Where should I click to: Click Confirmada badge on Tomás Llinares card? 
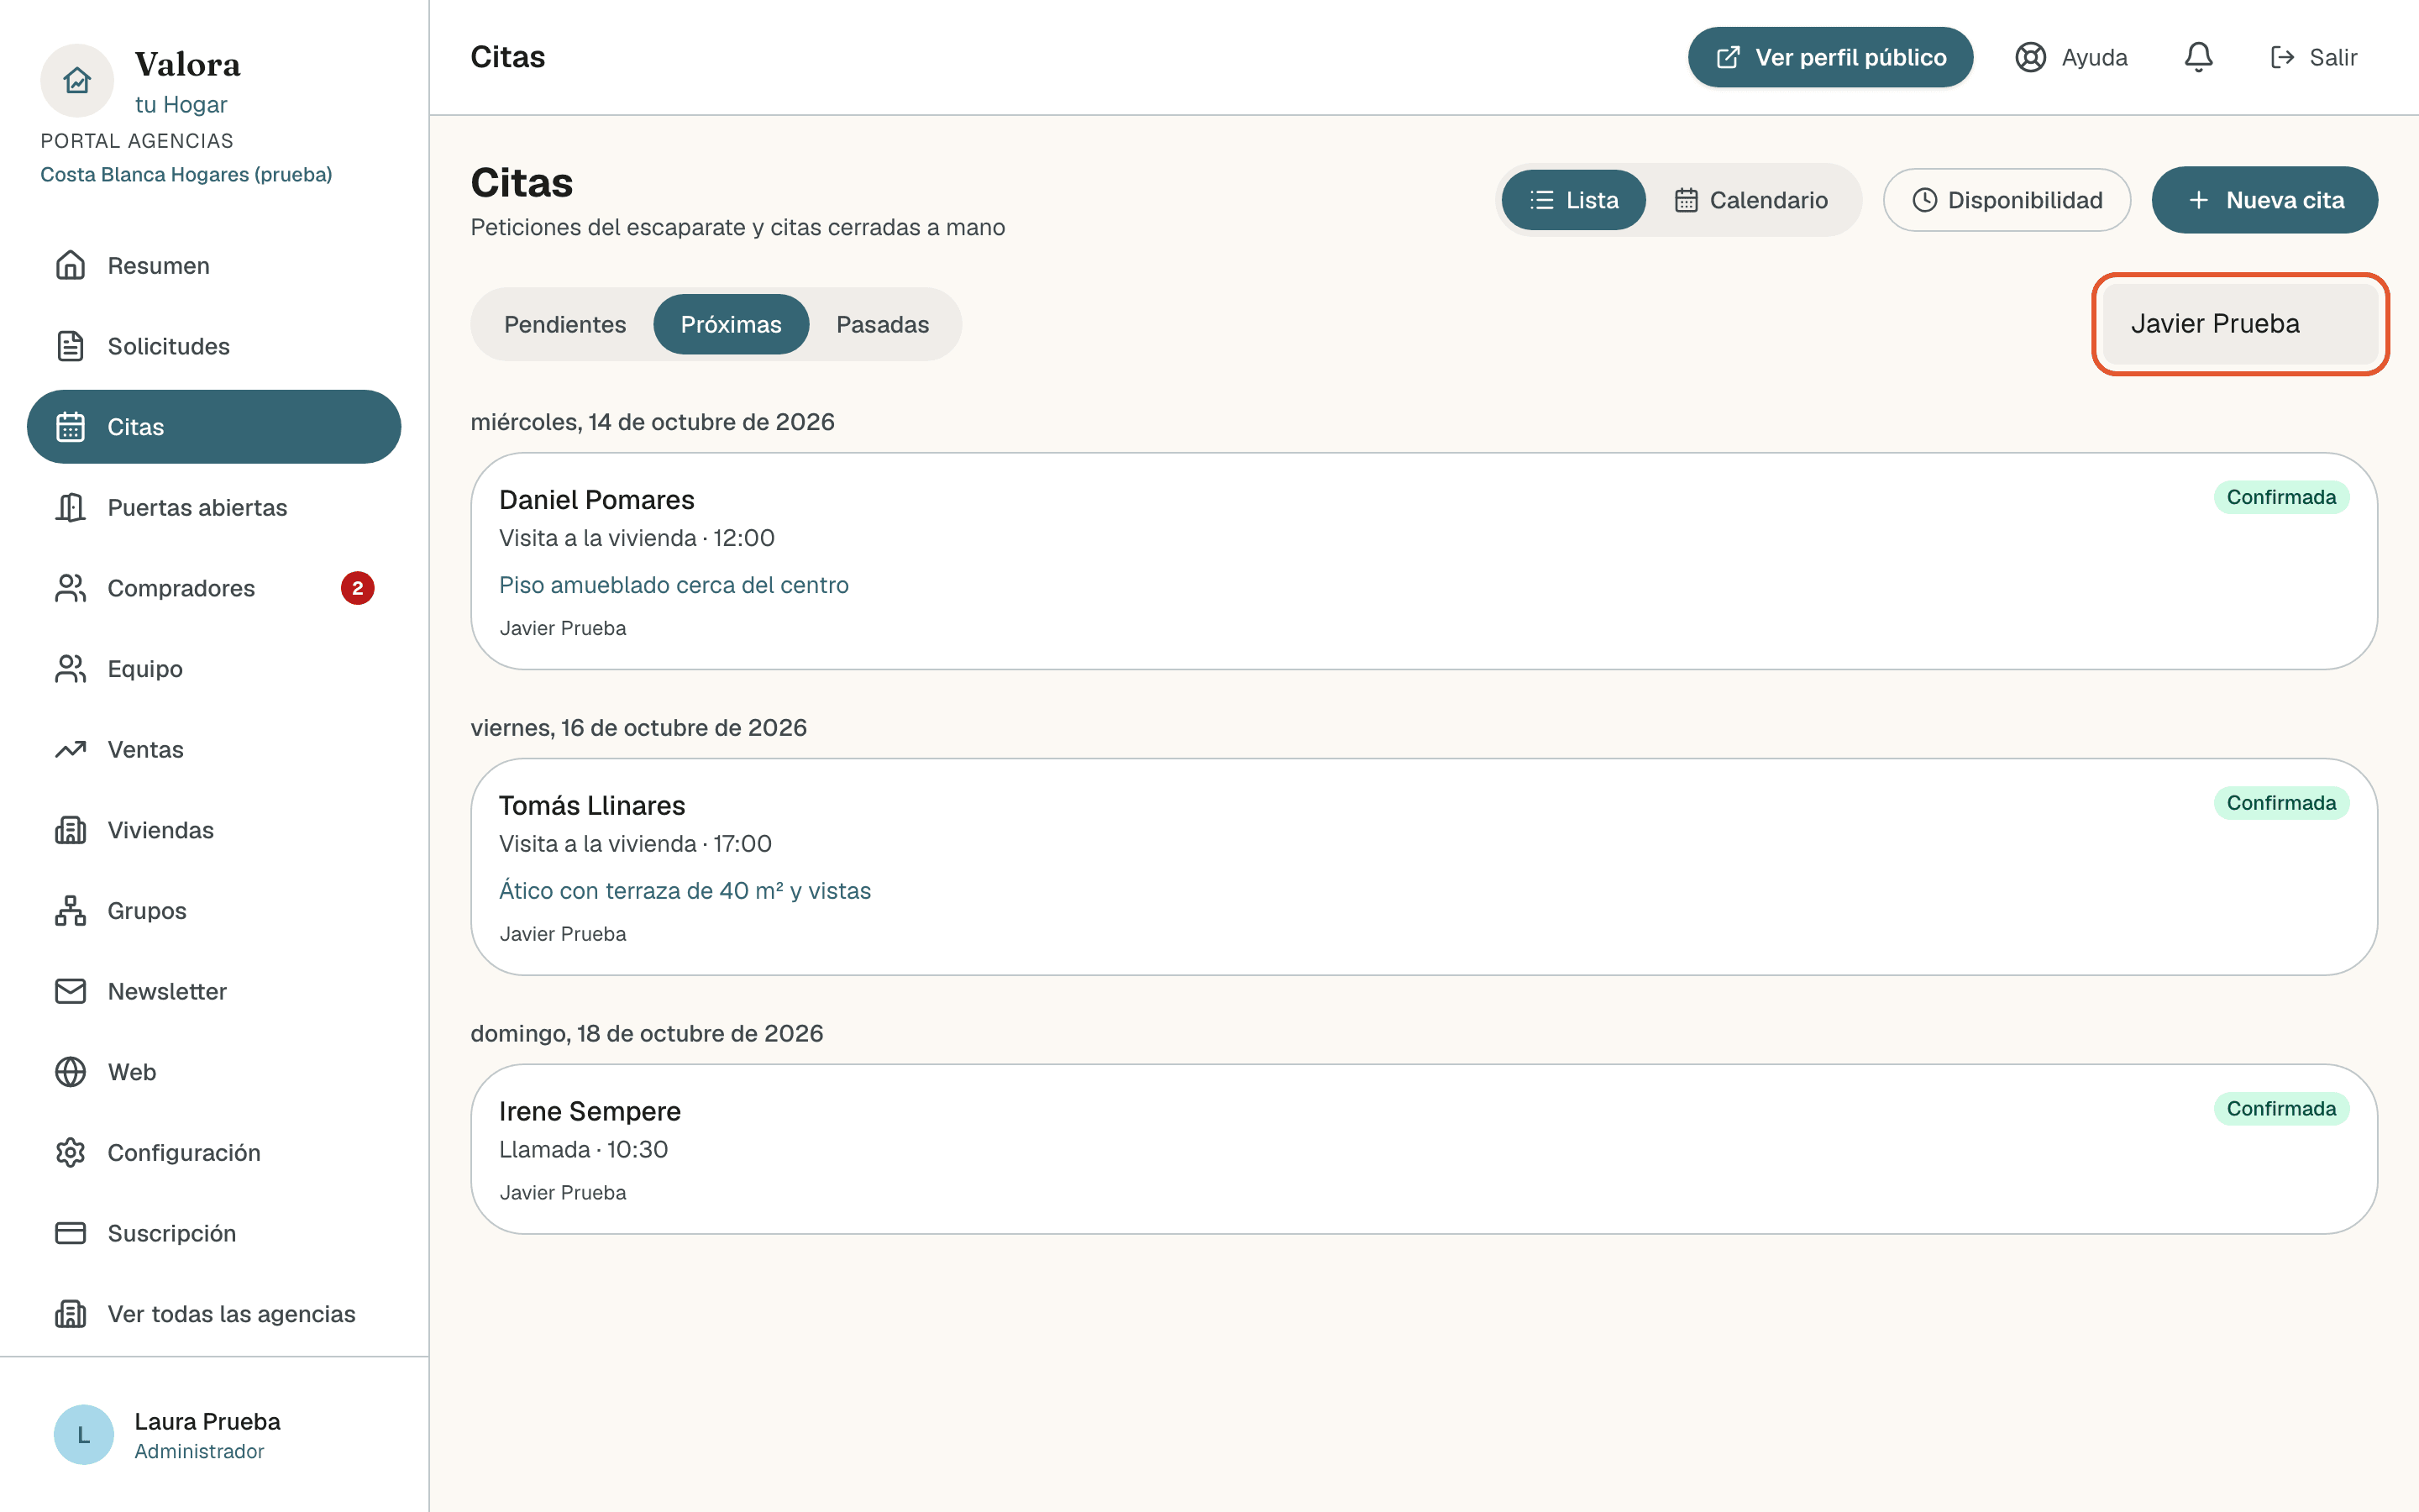2281,803
